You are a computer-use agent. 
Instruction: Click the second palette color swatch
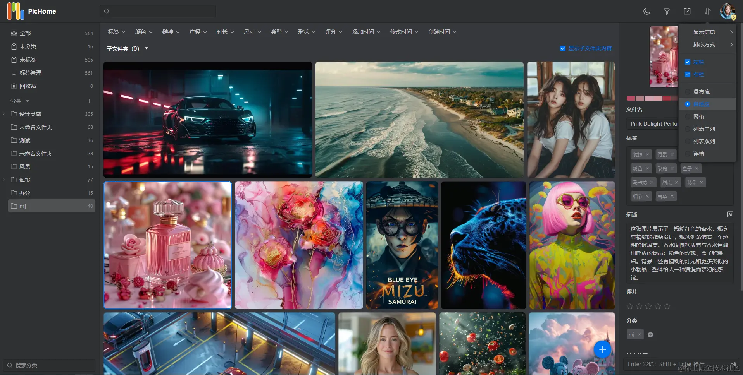coord(640,98)
